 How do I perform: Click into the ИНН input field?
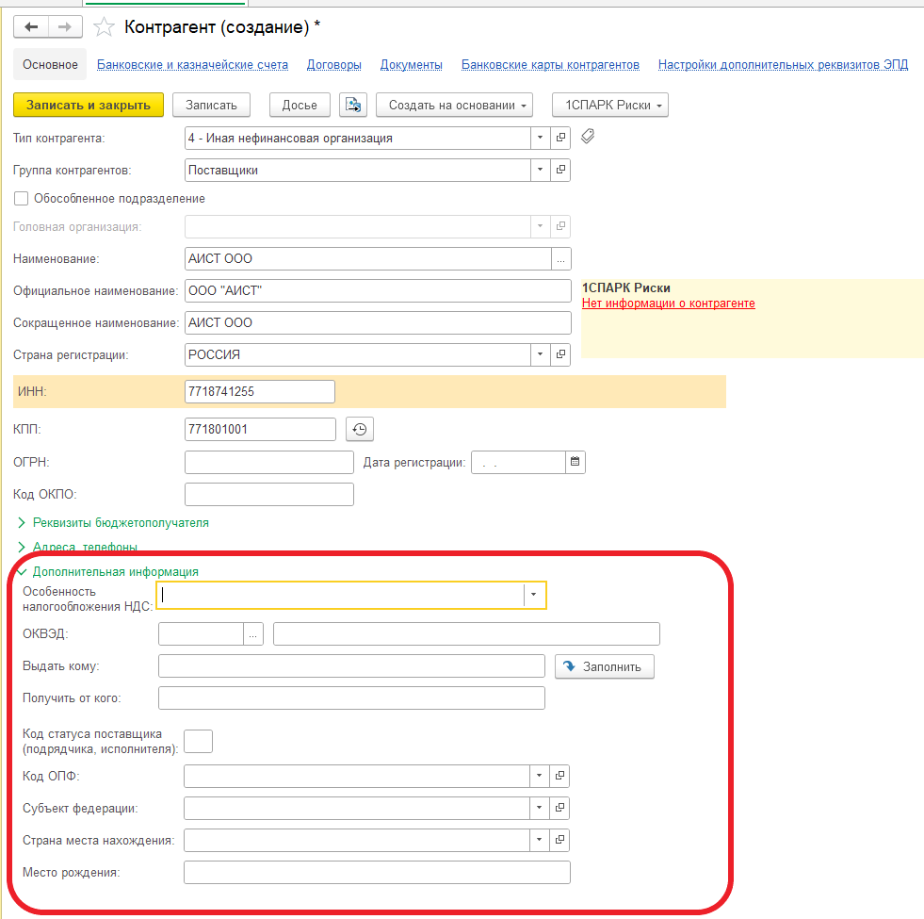point(260,392)
